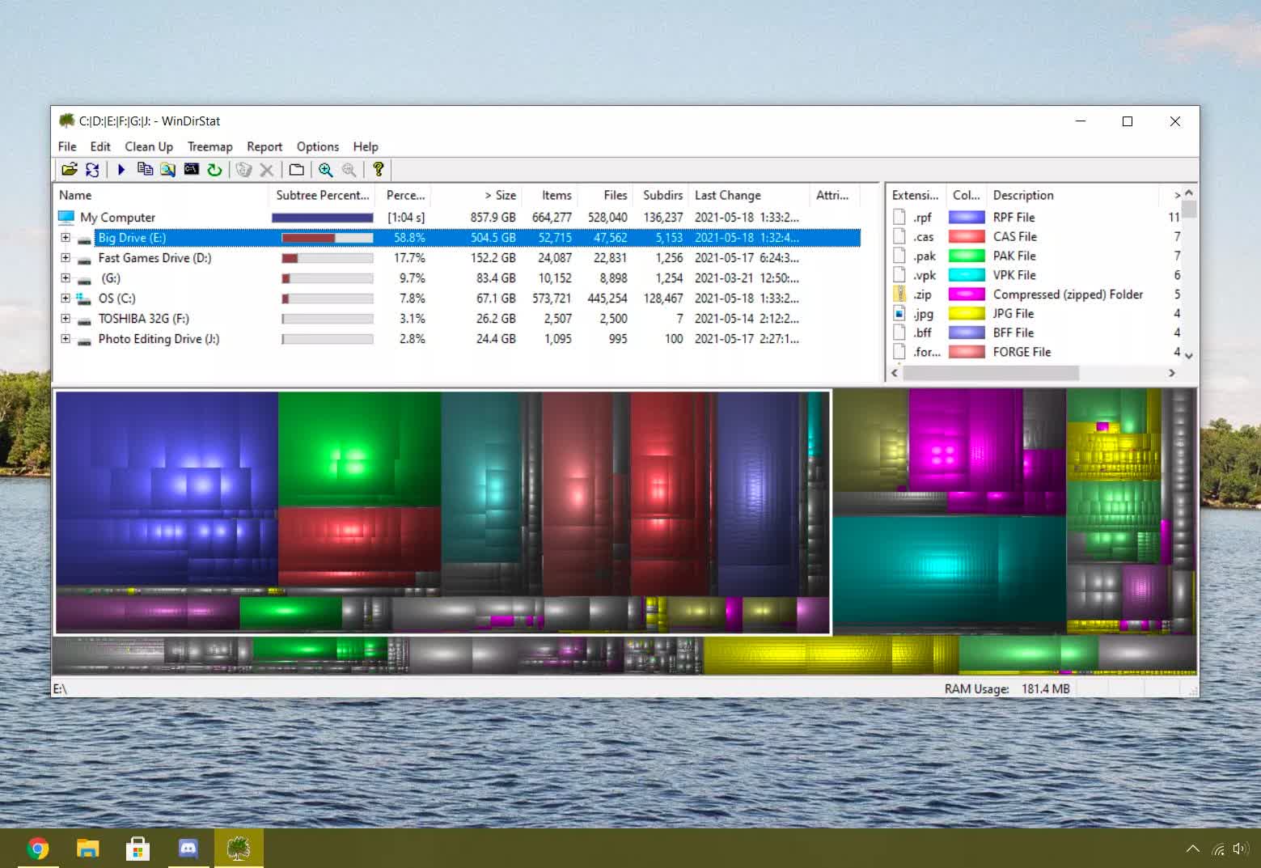The image size is (1261, 868).
Task: Select the magenta zip file color swatch
Action: 966,294
